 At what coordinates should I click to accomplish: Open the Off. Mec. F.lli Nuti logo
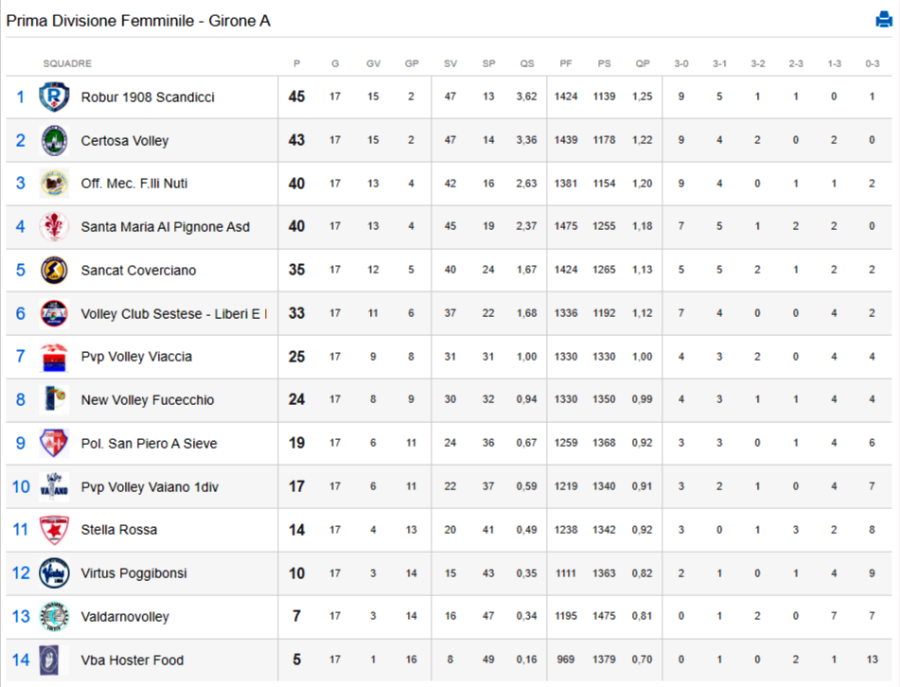click(54, 183)
